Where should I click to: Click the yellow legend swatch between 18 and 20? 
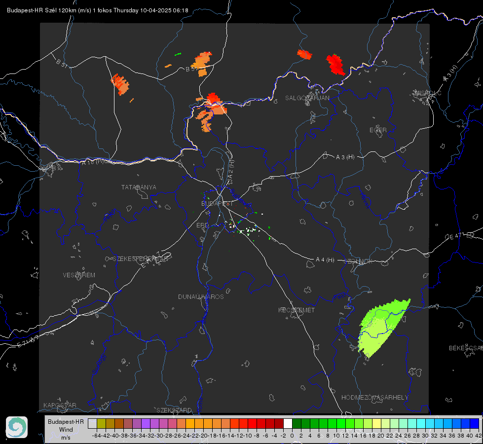377,423
